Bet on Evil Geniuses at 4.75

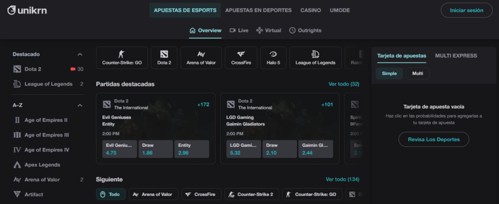(x=120, y=149)
